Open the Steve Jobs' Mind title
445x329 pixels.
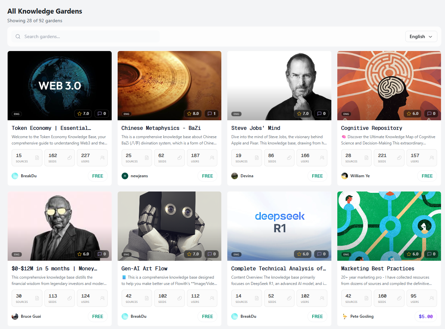pyautogui.click(x=256, y=128)
